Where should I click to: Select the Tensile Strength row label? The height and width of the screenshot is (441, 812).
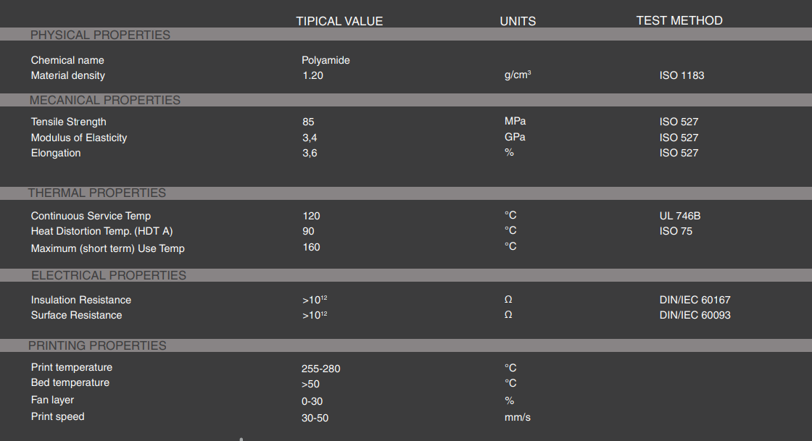(68, 122)
